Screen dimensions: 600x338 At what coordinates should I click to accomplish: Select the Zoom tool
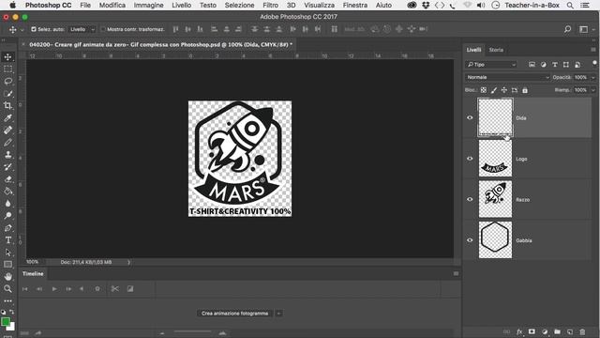point(7,289)
